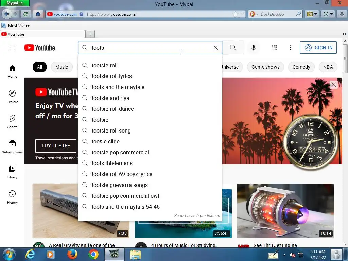Open YouTube hamburger guide menu
The height and width of the screenshot is (261, 348).
pyautogui.click(x=12, y=48)
